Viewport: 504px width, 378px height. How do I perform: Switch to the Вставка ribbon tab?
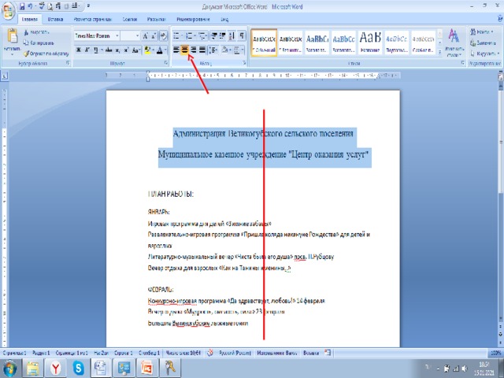point(56,17)
